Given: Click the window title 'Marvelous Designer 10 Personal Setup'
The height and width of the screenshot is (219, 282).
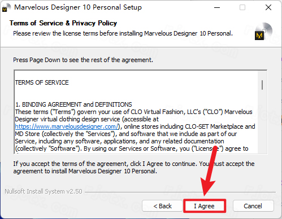Looking at the screenshot, I should [78, 7].
